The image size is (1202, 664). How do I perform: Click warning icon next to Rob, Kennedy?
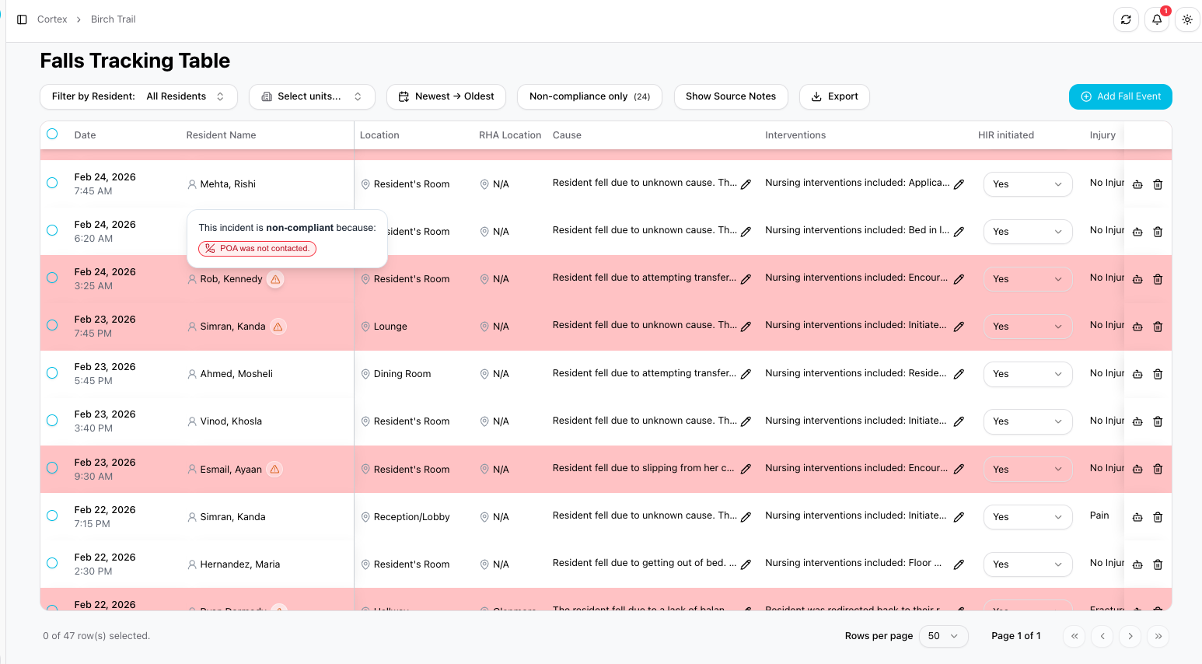point(275,279)
